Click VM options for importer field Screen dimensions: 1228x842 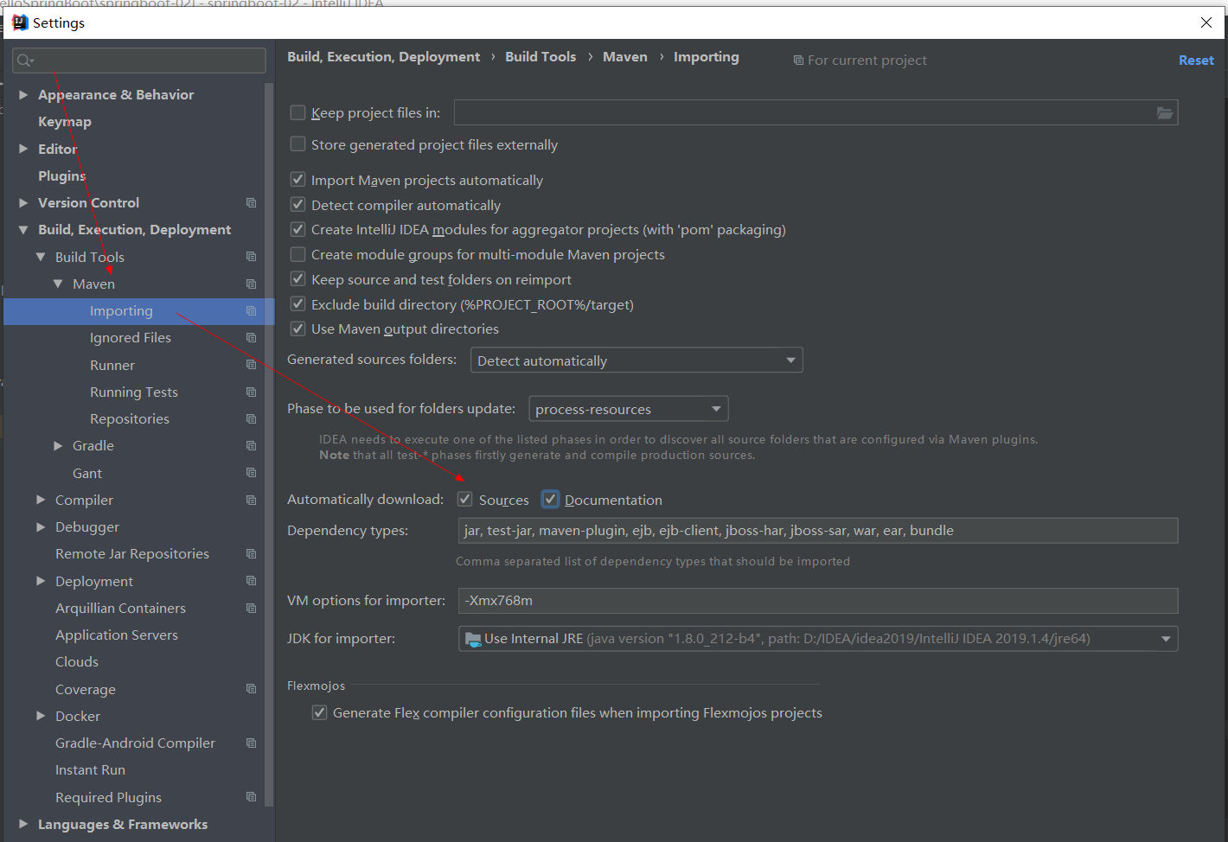[818, 601]
